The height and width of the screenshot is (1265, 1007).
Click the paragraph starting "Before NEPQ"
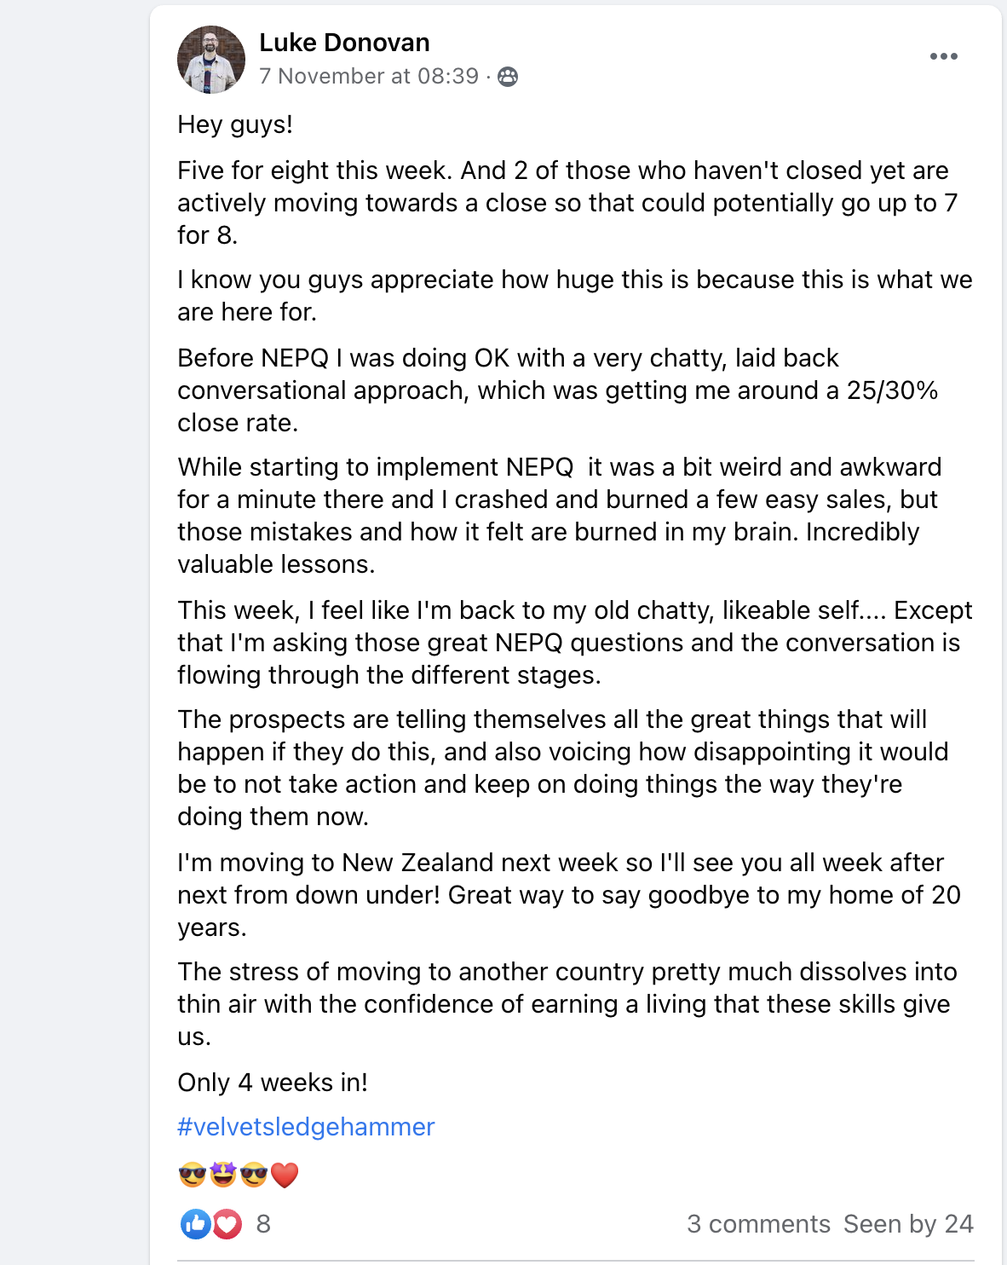[x=558, y=390]
